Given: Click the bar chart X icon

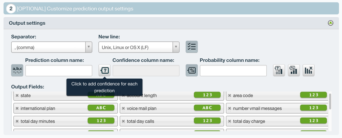Looking at the screenshot, I should tap(309, 70).
